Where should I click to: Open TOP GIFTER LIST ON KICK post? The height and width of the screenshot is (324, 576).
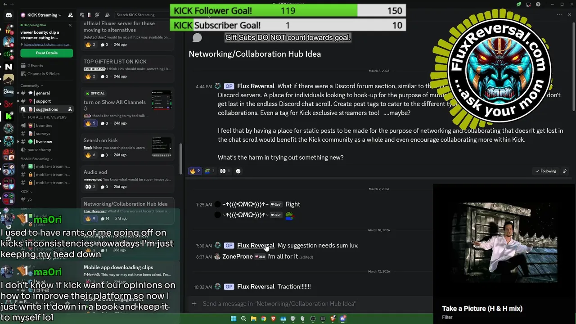tap(127, 68)
